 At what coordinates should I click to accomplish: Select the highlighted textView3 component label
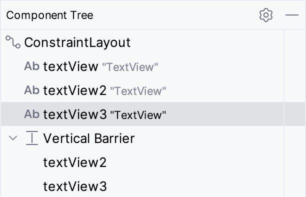point(75,114)
